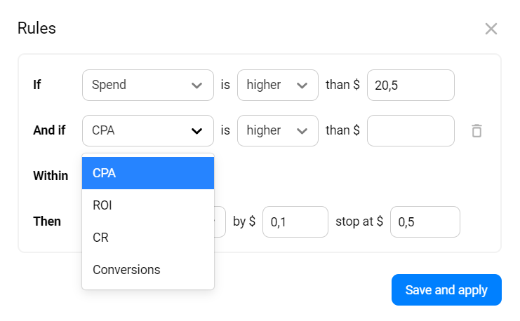
Task: Click chevron arrow of the And if row's higher dropdown
Action: click(302, 131)
